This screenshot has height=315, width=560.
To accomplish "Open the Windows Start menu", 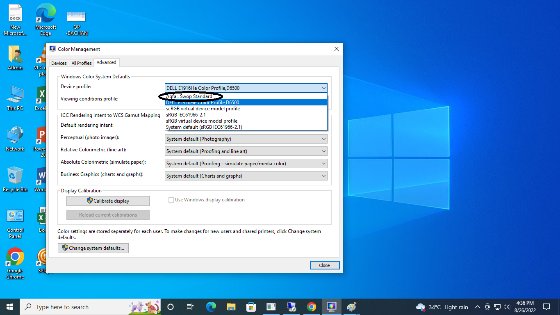I will [10, 307].
